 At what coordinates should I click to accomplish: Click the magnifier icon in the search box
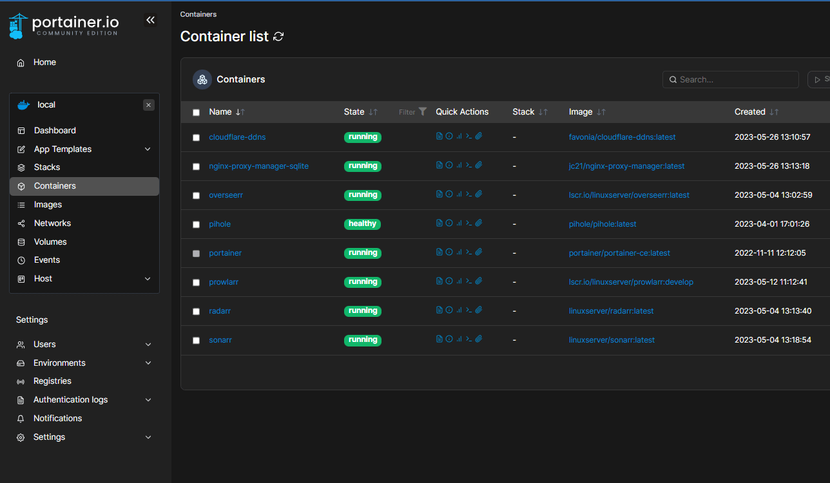(x=673, y=80)
